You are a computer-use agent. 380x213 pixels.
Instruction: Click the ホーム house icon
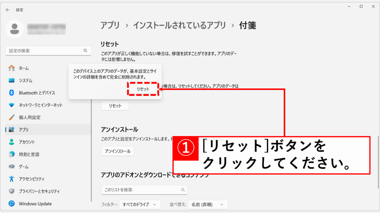pos(12,68)
